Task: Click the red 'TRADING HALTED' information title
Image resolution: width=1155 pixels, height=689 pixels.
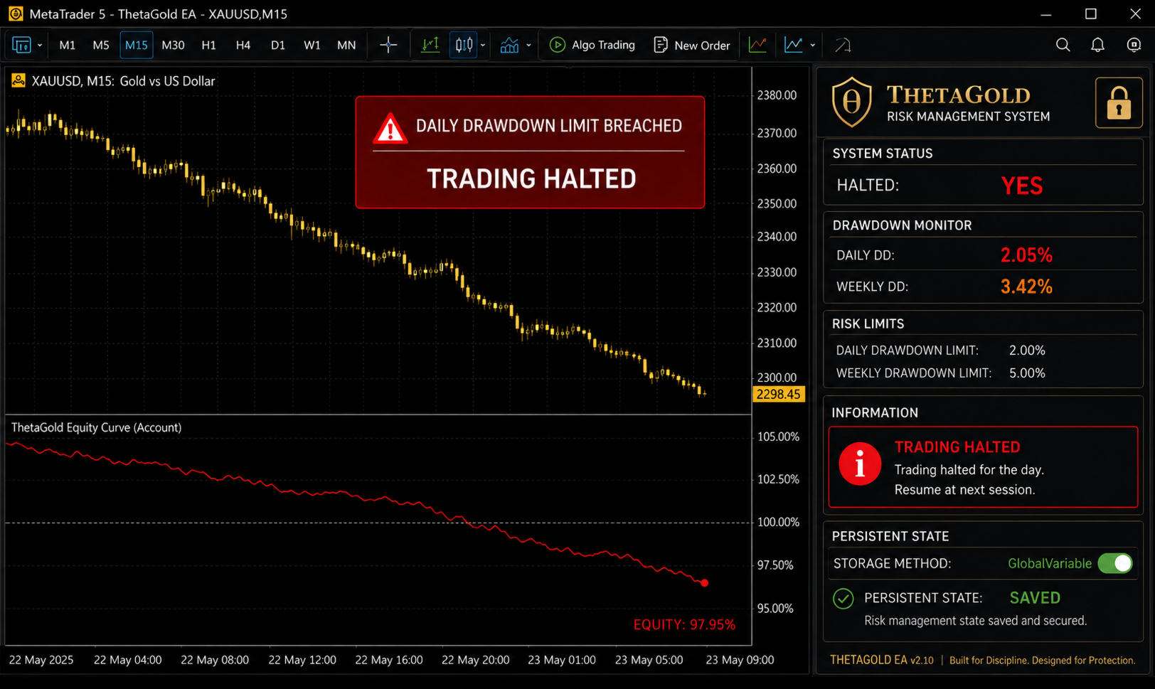Action: pos(957,447)
